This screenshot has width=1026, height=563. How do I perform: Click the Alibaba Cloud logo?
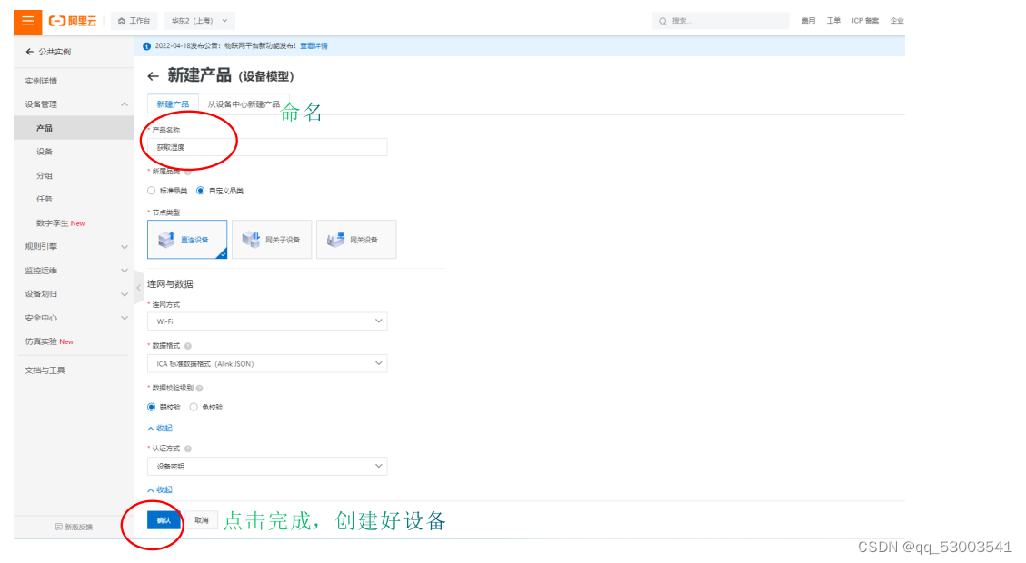[74, 21]
